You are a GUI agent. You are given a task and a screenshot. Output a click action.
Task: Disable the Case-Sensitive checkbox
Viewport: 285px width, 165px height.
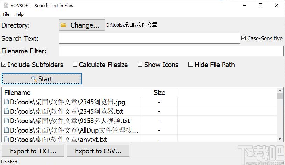click(244, 38)
